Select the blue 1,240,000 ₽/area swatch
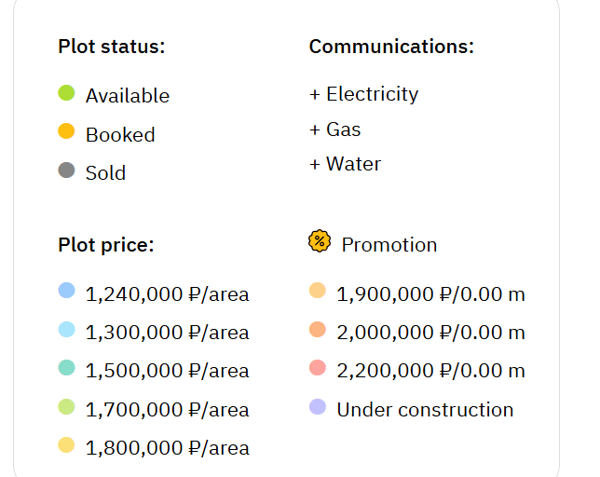 click(x=66, y=291)
